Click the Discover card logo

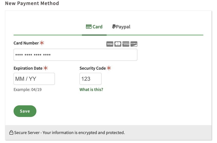[134, 44]
